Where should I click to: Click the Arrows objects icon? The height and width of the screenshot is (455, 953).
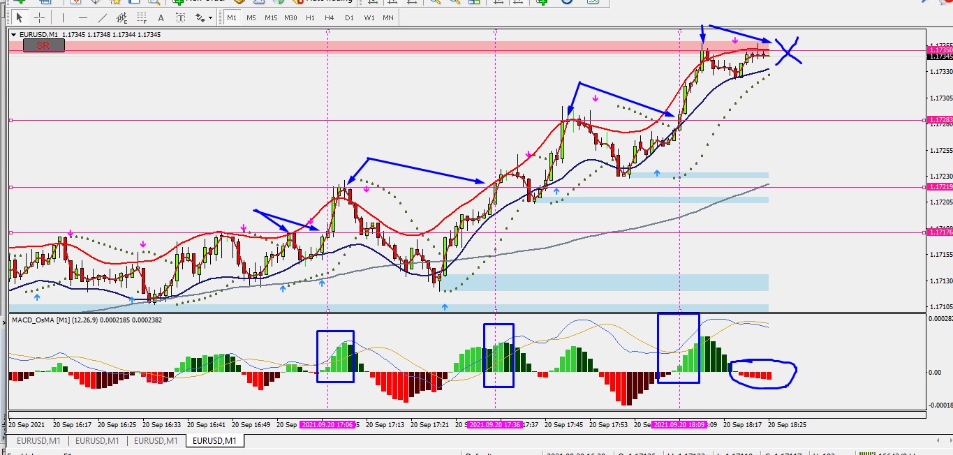click(x=200, y=17)
